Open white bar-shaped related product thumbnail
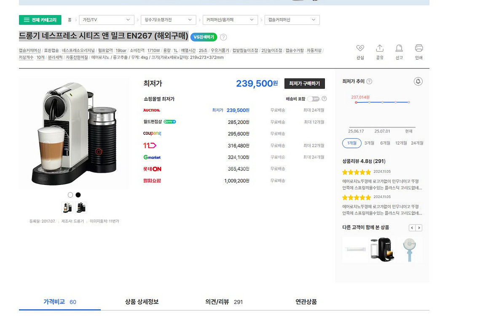The height and width of the screenshot is (316, 488). click(x=355, y=249)
